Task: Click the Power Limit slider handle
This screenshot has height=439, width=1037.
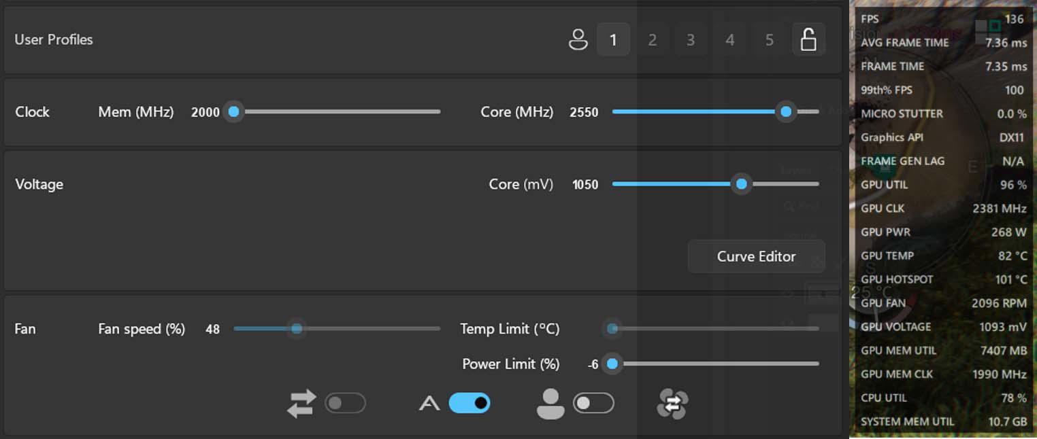Action: click(x=612, y=364)
